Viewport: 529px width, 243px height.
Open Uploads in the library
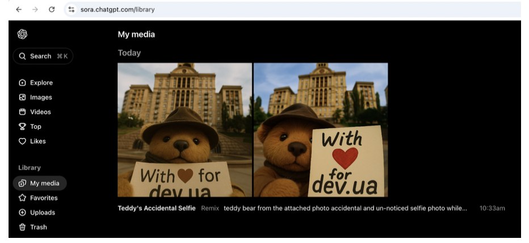[x=37, y=212]
